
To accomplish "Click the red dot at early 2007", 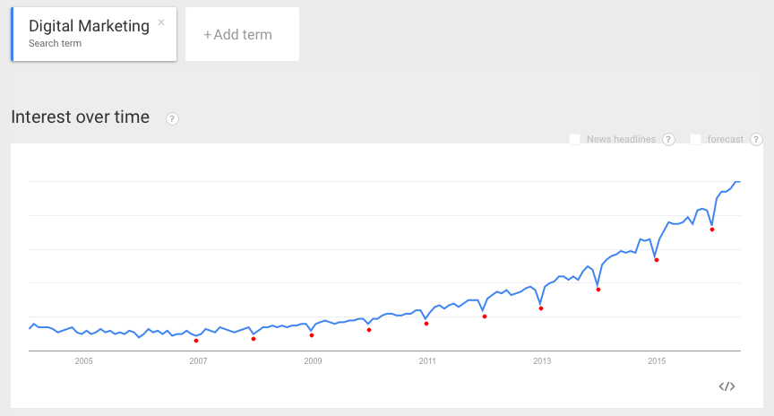I will click(x=196, y=341).
